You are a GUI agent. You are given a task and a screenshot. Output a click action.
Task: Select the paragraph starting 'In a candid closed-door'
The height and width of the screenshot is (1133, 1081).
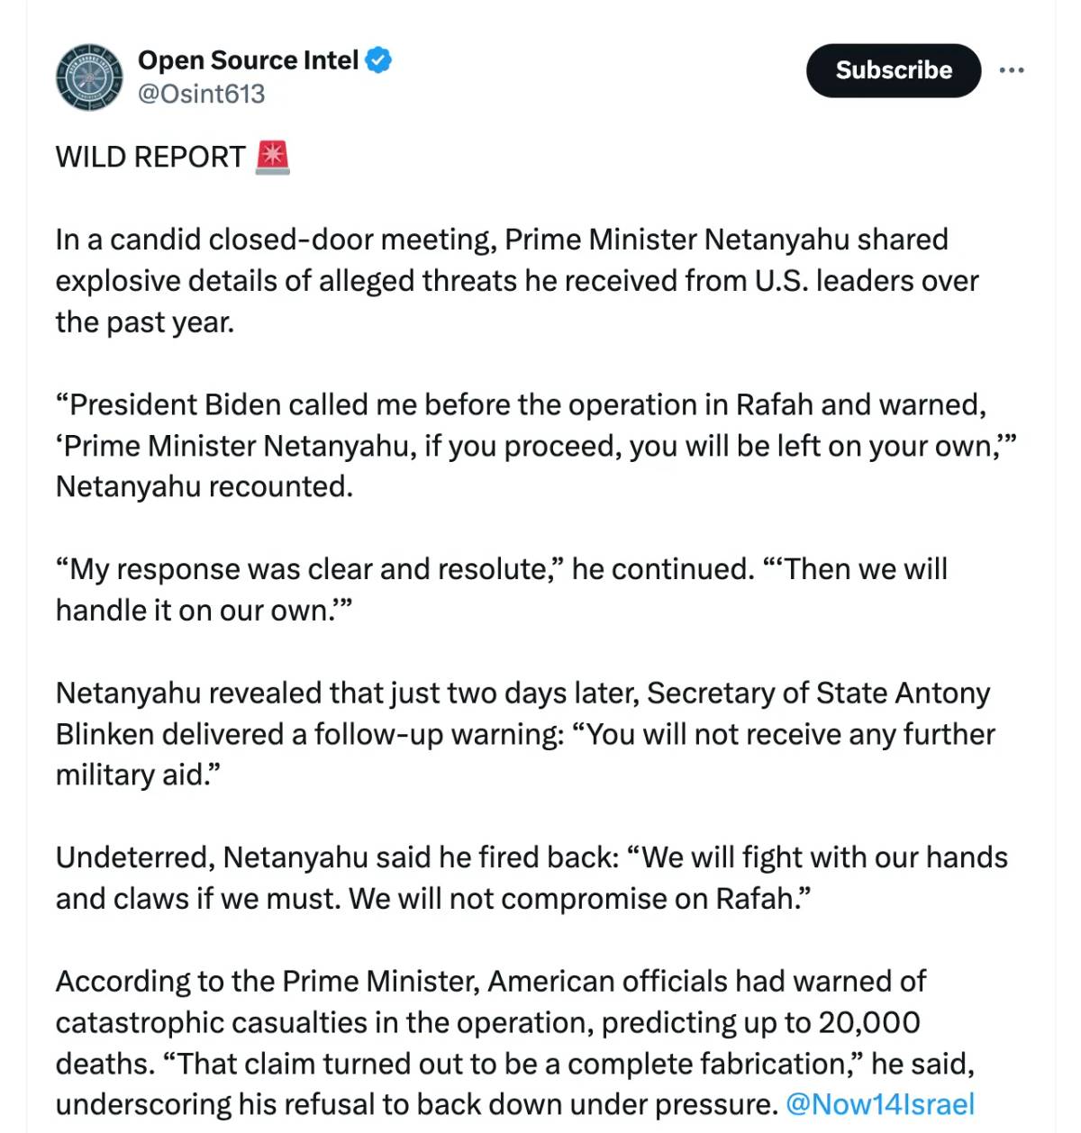[517, 280]
